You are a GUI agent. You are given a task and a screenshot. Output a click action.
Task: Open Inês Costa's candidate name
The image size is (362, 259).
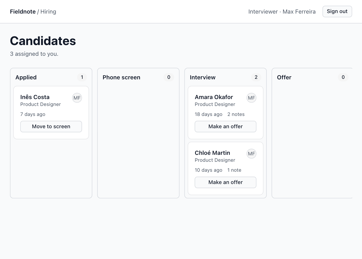(x=35, y=97)
